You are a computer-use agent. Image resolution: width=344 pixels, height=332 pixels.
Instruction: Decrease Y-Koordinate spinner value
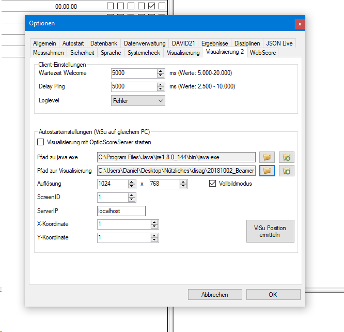(154, 240)
